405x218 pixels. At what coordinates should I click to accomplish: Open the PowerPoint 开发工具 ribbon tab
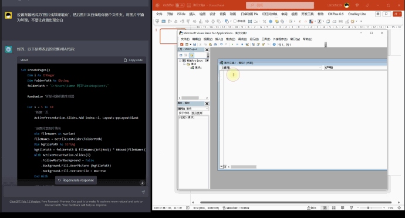point(308,14)
